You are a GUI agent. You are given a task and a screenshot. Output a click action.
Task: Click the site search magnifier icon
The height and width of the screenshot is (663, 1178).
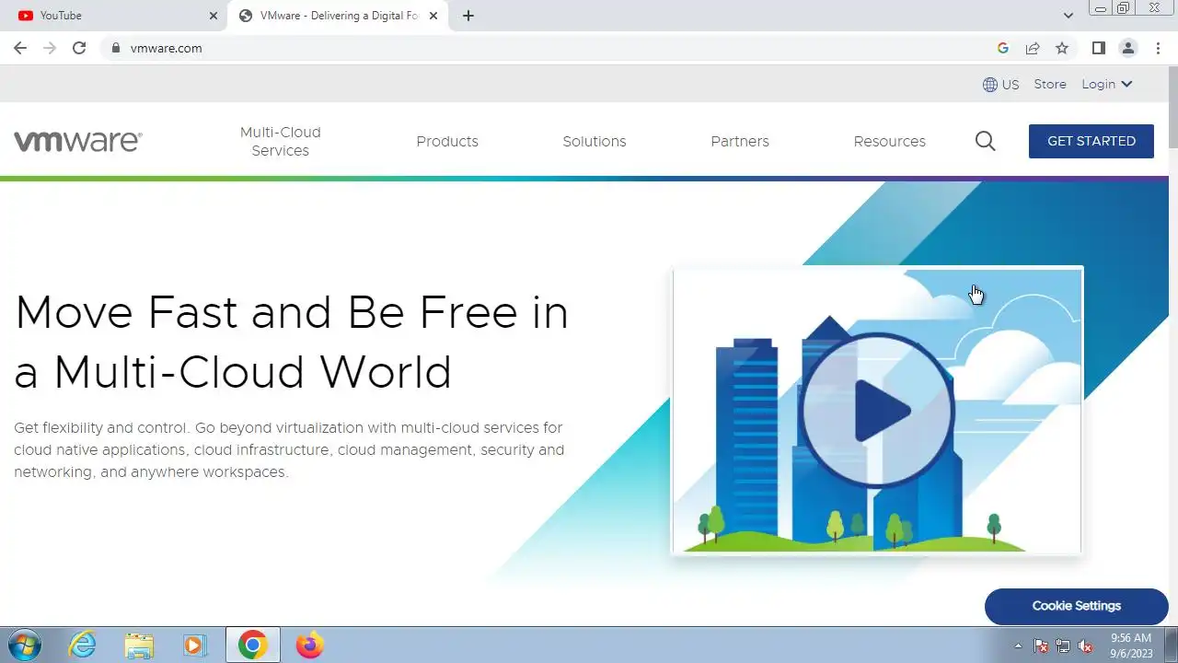coord(986,141)
